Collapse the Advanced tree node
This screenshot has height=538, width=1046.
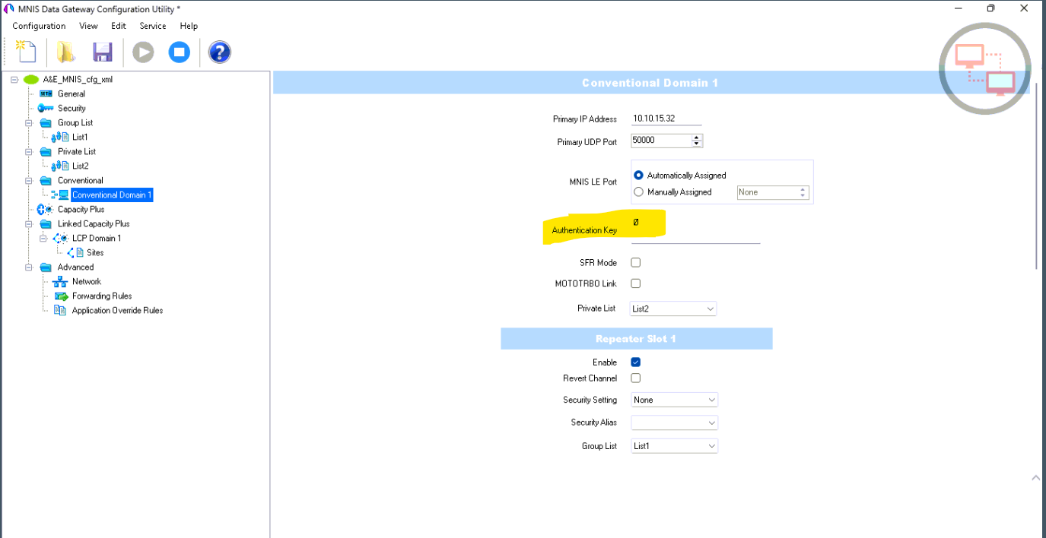point(30,267)
